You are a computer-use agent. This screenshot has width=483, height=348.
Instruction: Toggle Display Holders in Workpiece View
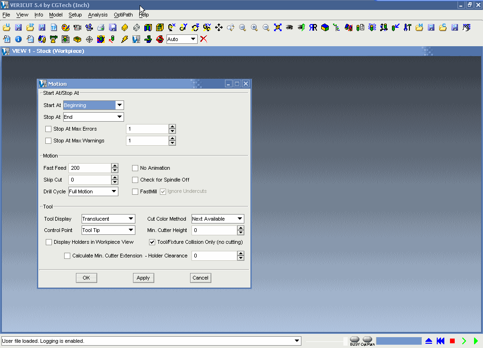(49, 242)
